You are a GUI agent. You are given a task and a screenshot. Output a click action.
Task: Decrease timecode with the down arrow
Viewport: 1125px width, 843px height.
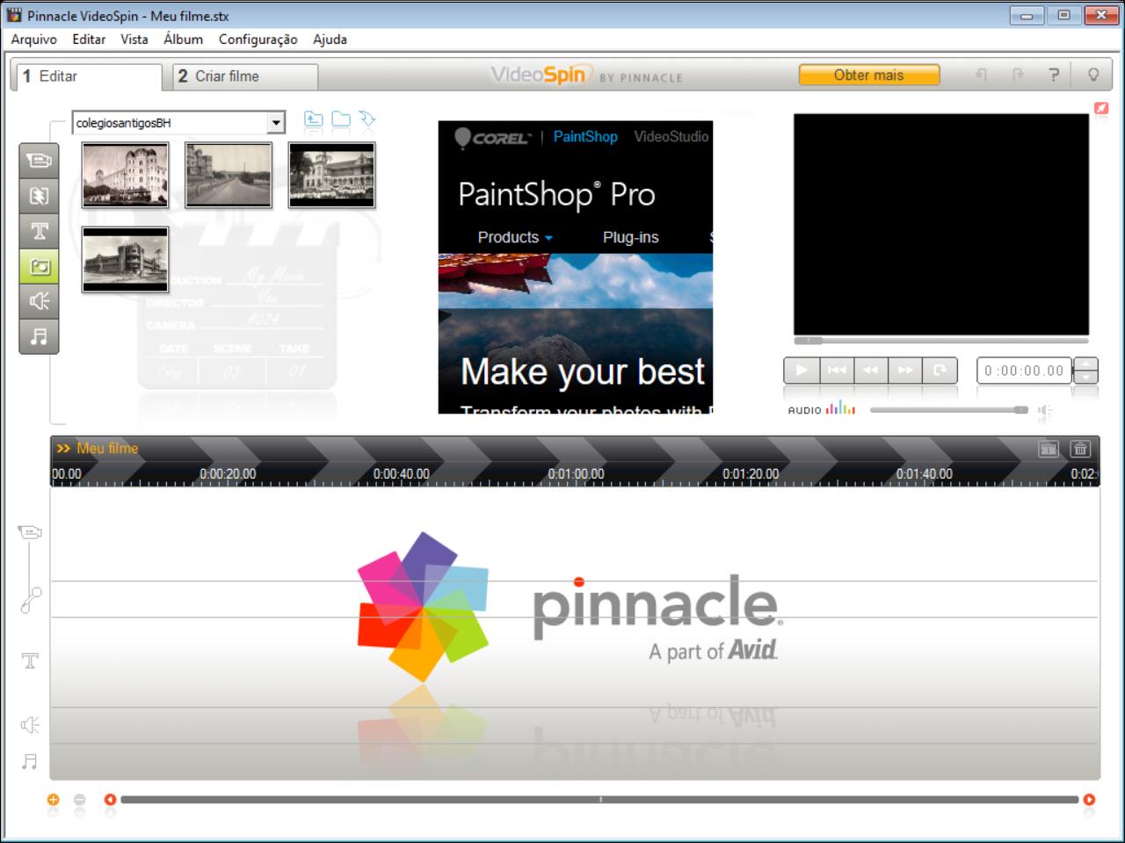1086,378
